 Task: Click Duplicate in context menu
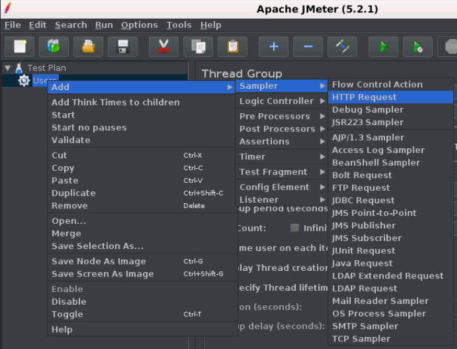click(141, 193)
